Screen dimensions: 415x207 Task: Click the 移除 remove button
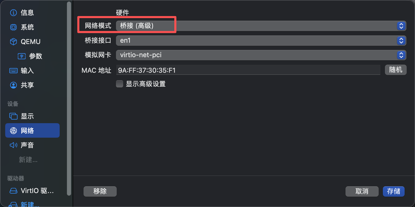click(100, 191)
